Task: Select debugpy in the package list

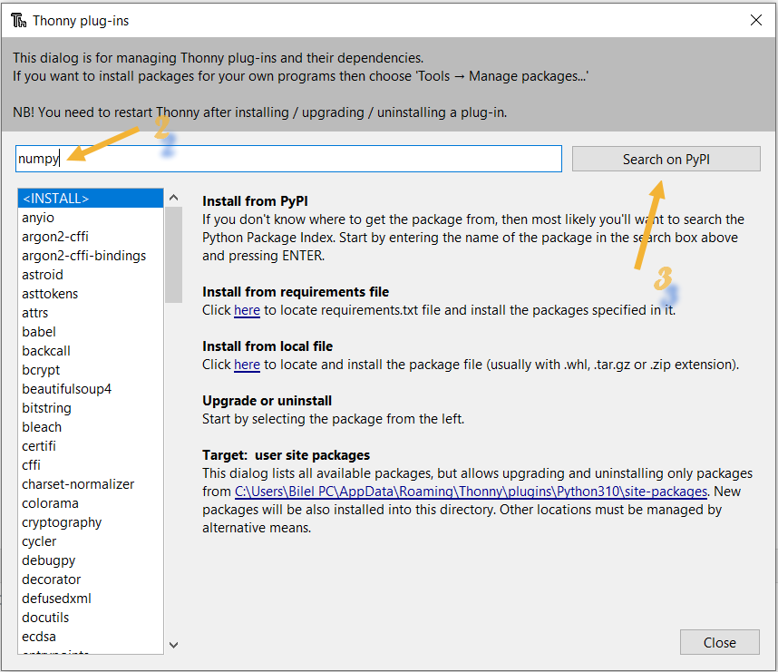Action: point(91,560)
